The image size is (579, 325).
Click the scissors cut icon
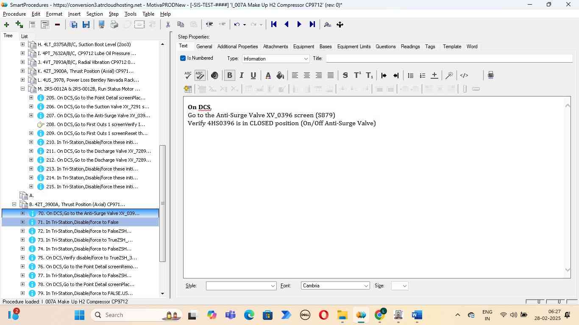tap(168, 25)
